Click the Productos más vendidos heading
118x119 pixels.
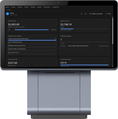pos(15,36)
